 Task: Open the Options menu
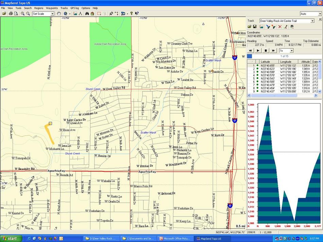tap(86, 8)
